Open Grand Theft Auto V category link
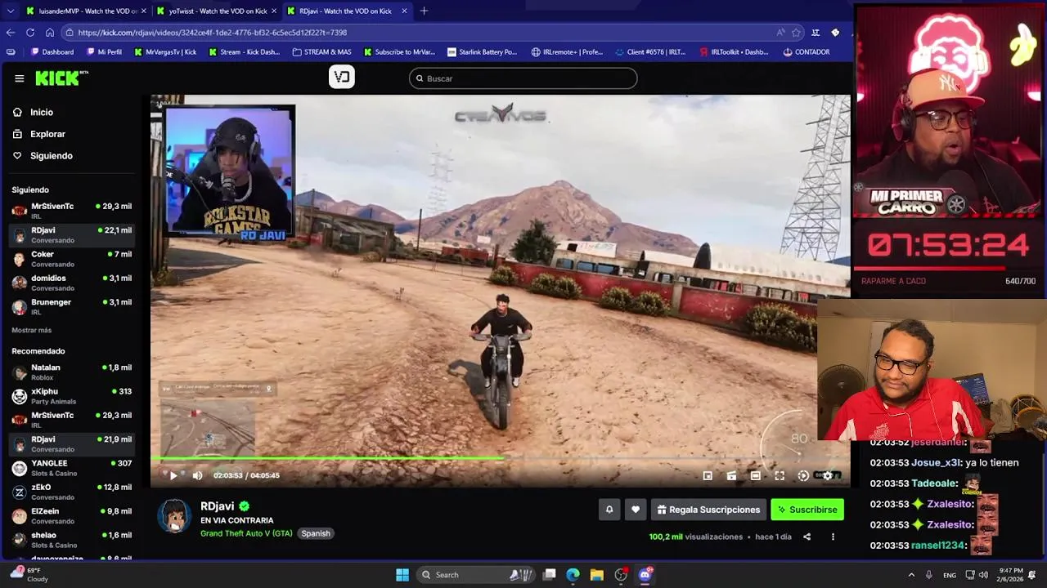The height and width of the screenshot is (588, 1047). (246, 533)
